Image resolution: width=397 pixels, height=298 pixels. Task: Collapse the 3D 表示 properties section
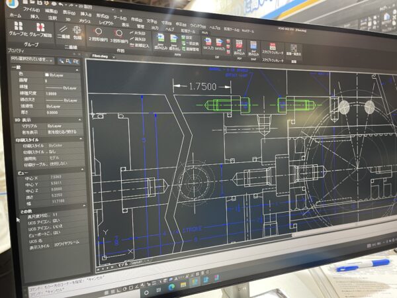[81, 119]
